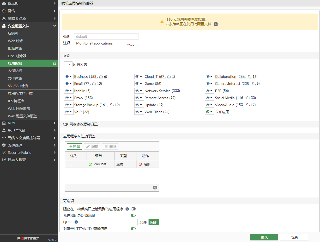This screenshot has width=320, height=242.
Task: Enable the 网络协议强制设置 toggle
Action: point(65,124)
